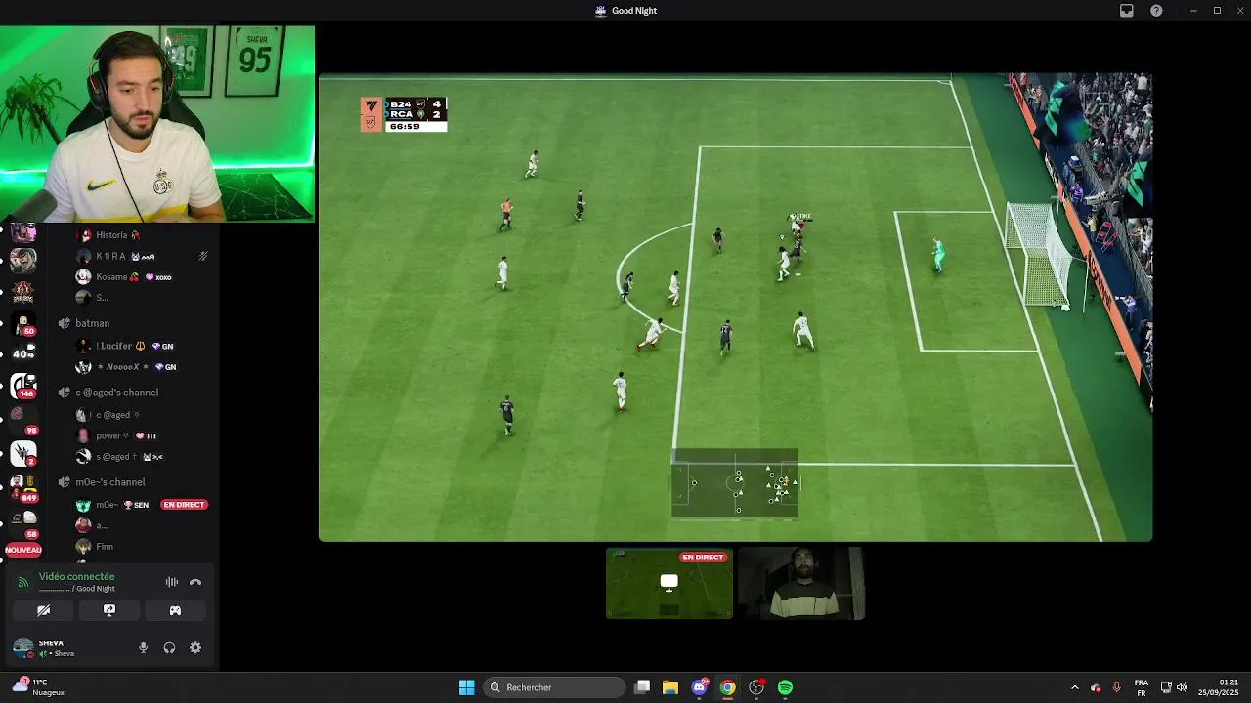The height and width of the screenshot is (703, 1251).
Task: Mute the microphone in user panel
Action: [x=143, y=648]
